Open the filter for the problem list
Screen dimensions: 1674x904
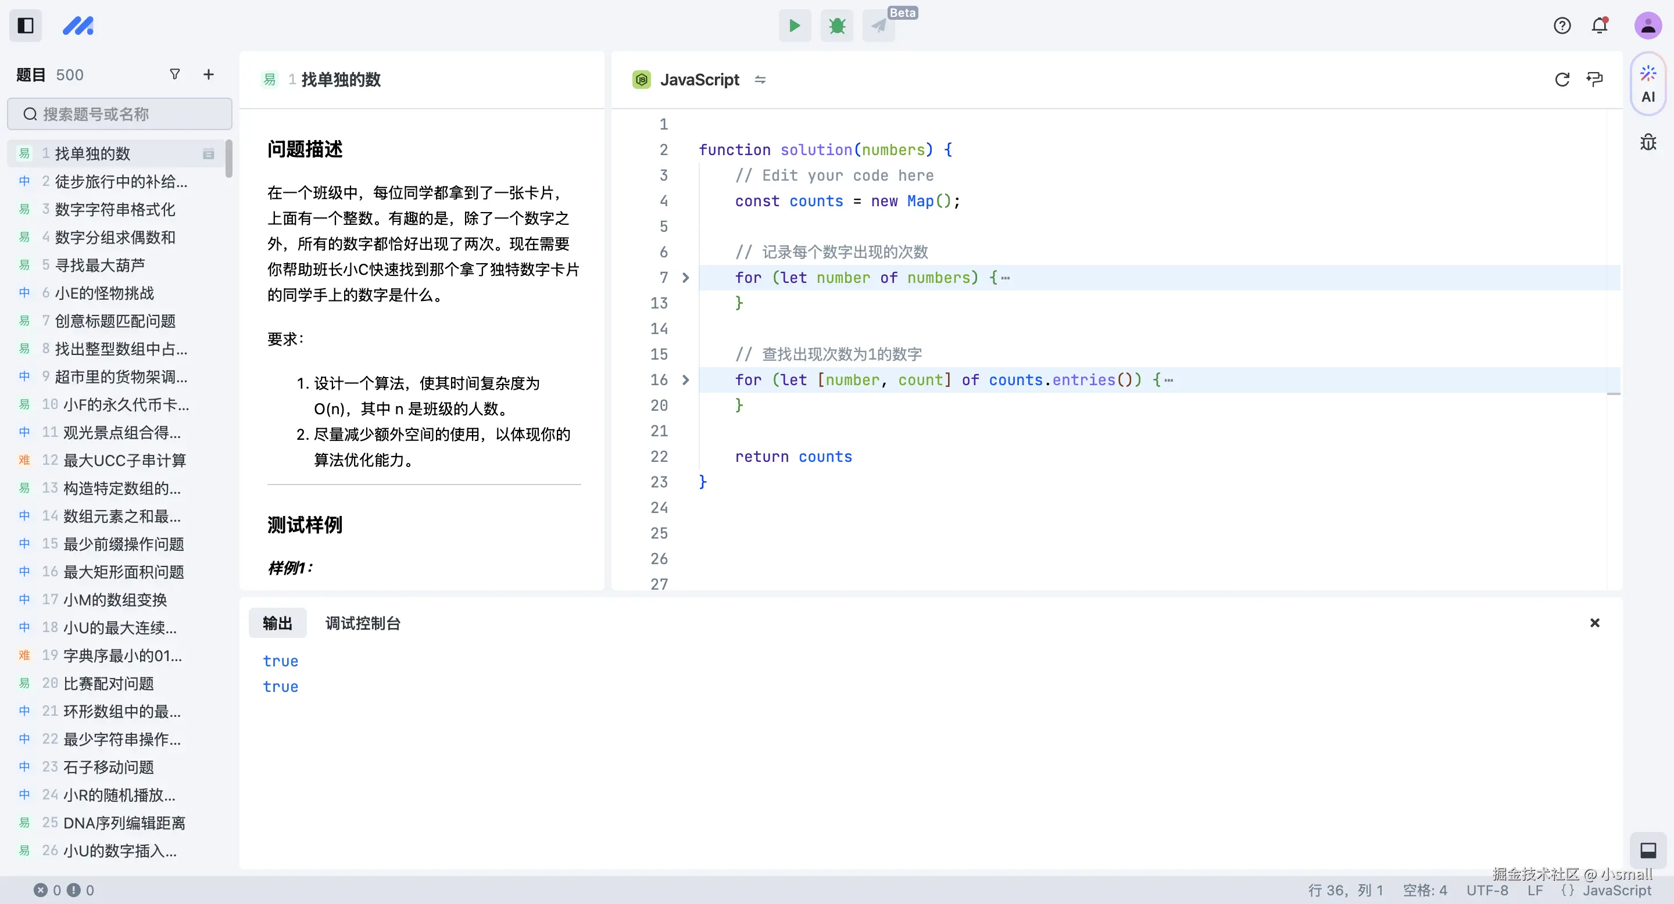(x=174, y=74)
